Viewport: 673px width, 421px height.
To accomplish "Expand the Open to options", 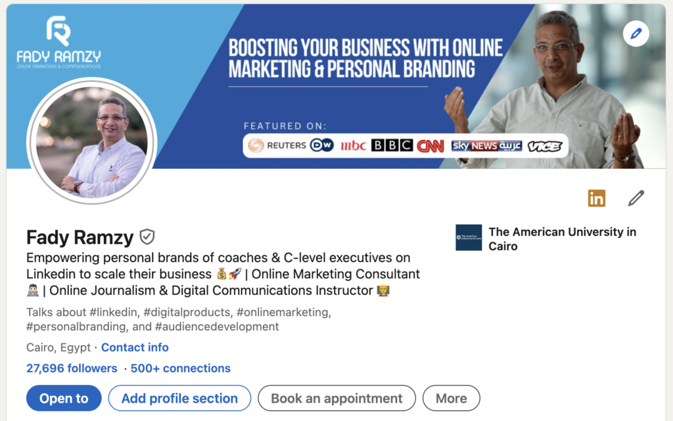I will (64, 398).
